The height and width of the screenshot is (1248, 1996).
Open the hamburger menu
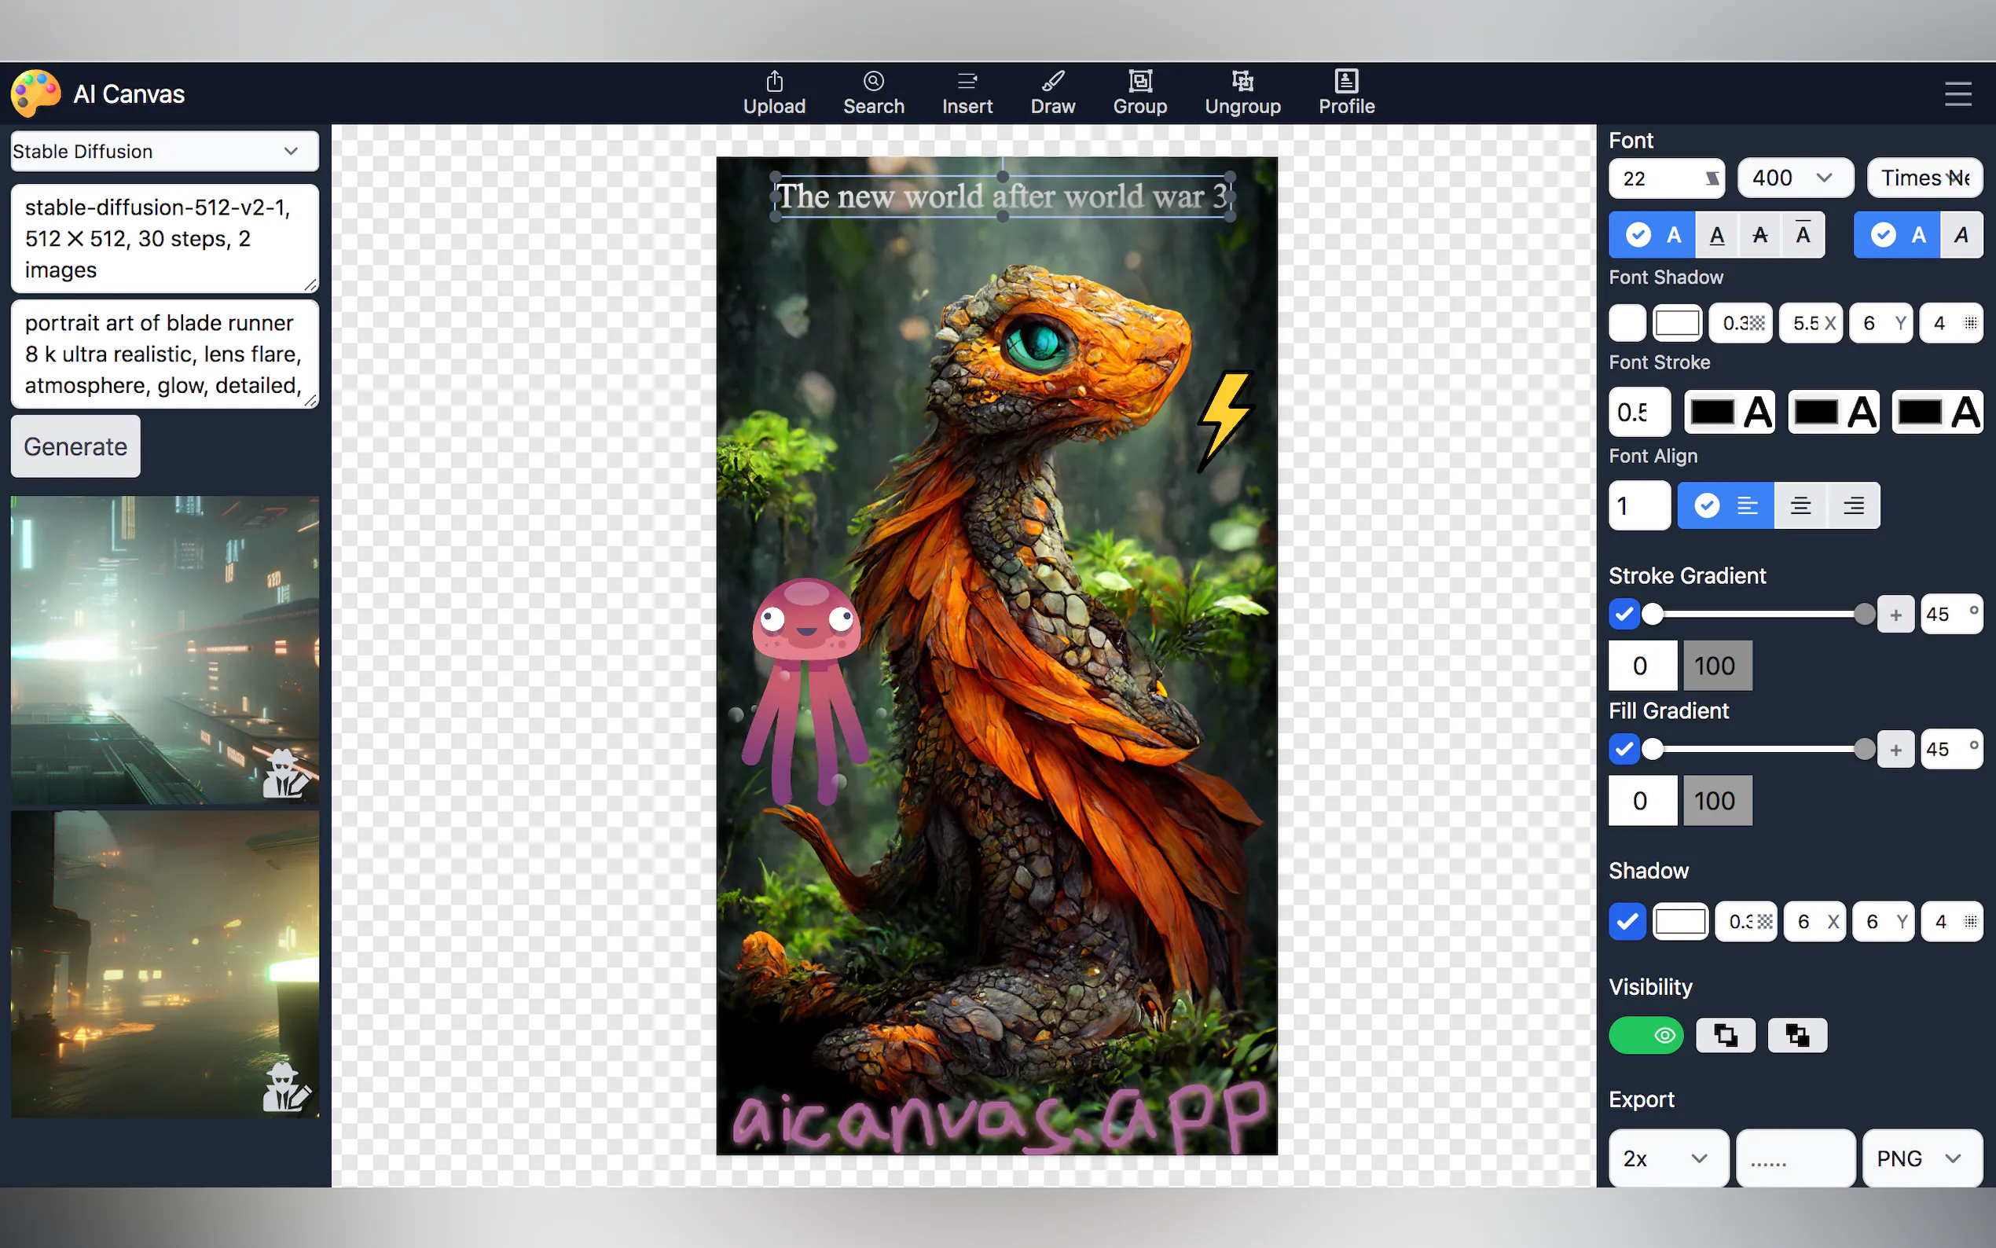coord(1957,94)
